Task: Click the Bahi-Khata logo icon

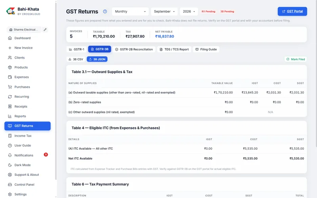Action: [x=11, y=11]
